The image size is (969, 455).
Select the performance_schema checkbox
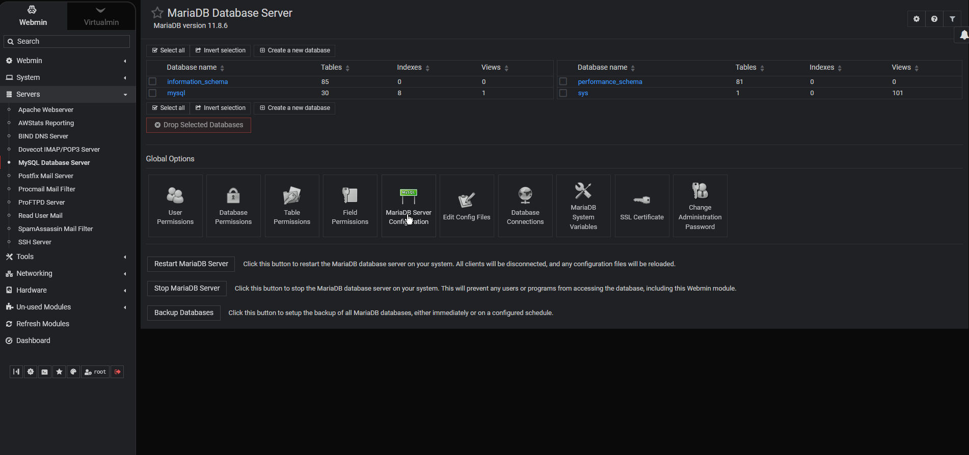[563, 81]
